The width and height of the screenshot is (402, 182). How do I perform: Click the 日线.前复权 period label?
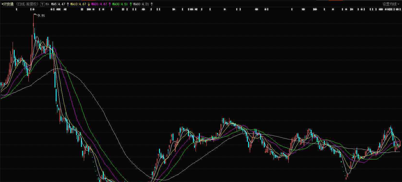[27, 4]
